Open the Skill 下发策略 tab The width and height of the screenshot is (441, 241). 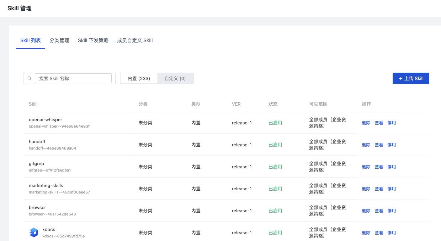(93, 40)
